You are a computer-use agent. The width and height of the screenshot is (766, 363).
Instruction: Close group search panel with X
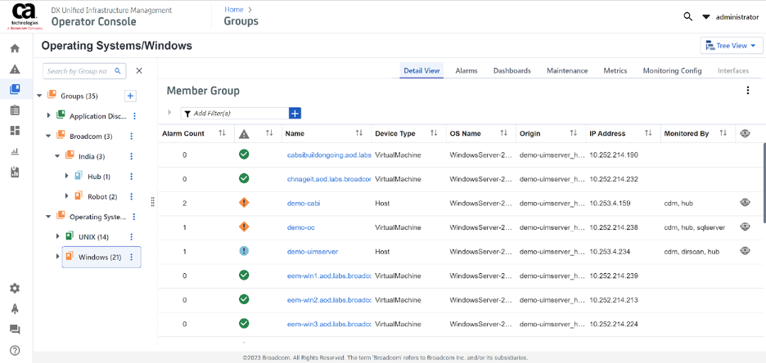(139, 71)
